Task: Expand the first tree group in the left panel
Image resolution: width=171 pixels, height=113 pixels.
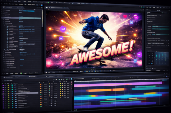Action: coord(2,10)
